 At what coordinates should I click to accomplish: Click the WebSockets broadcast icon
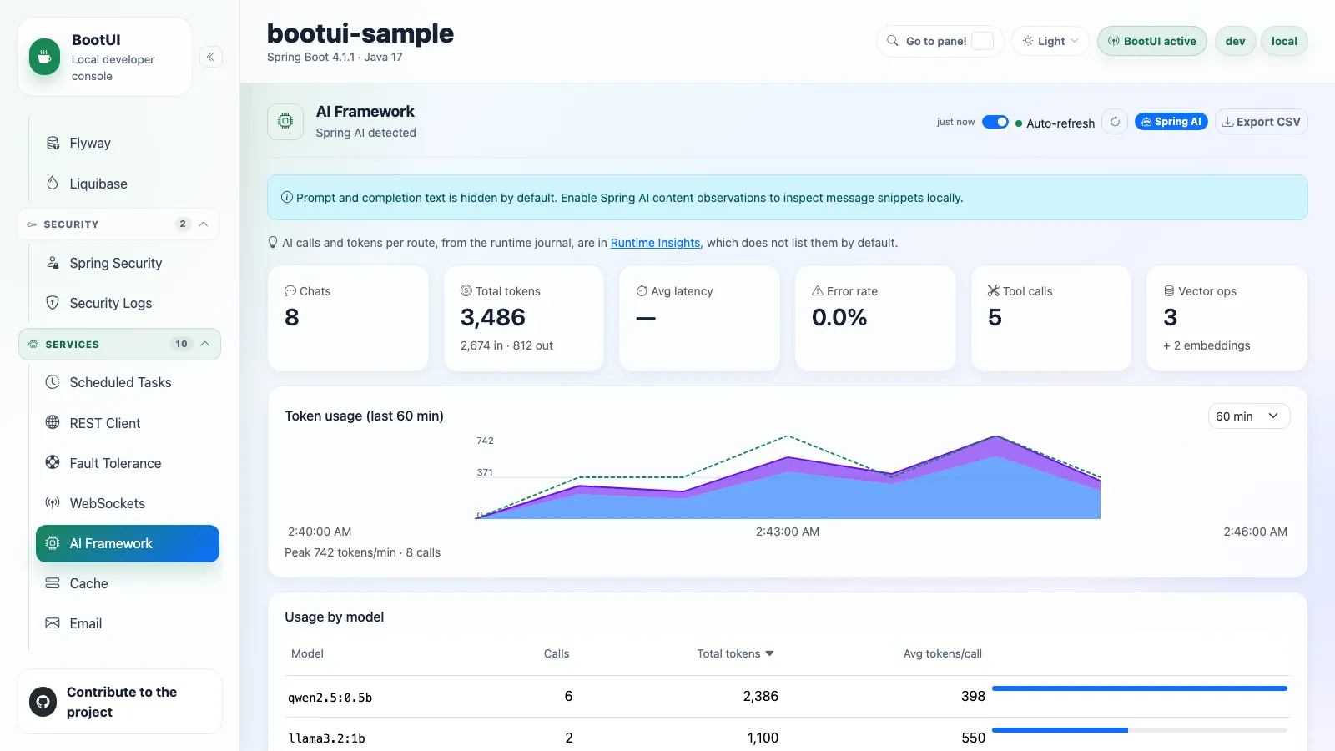[53, 503]
